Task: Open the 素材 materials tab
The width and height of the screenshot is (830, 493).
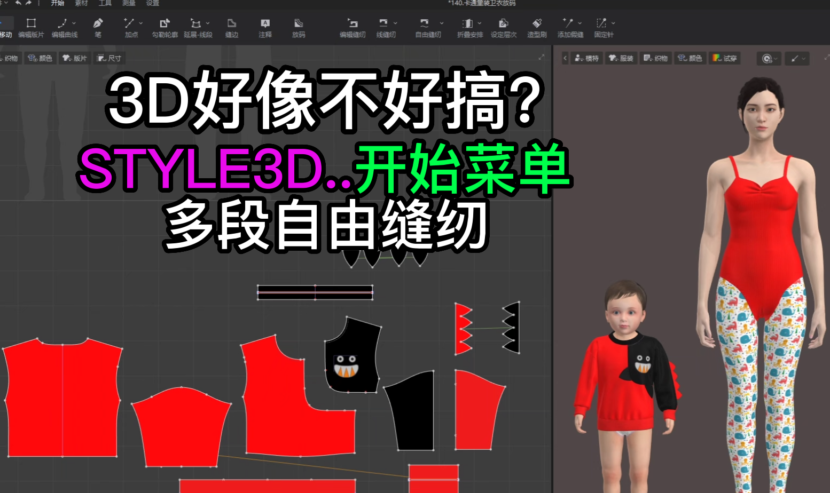Action: pos(81,3)
